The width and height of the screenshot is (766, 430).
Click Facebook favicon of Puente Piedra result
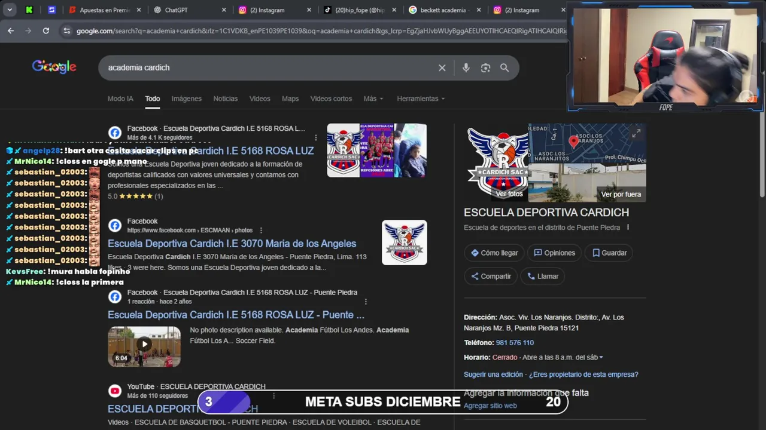click(115, 296)
